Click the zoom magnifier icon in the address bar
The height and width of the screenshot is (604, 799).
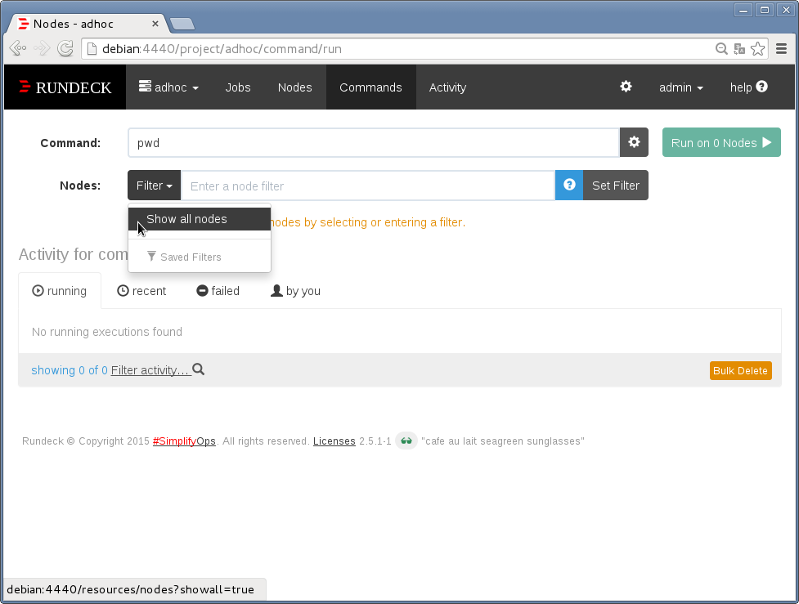tap(721, 49)
